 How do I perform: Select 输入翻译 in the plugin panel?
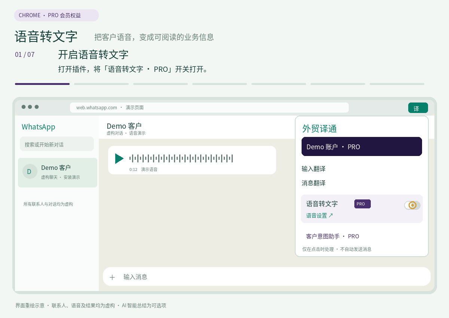pyautogui.click(x=314, y=169)
